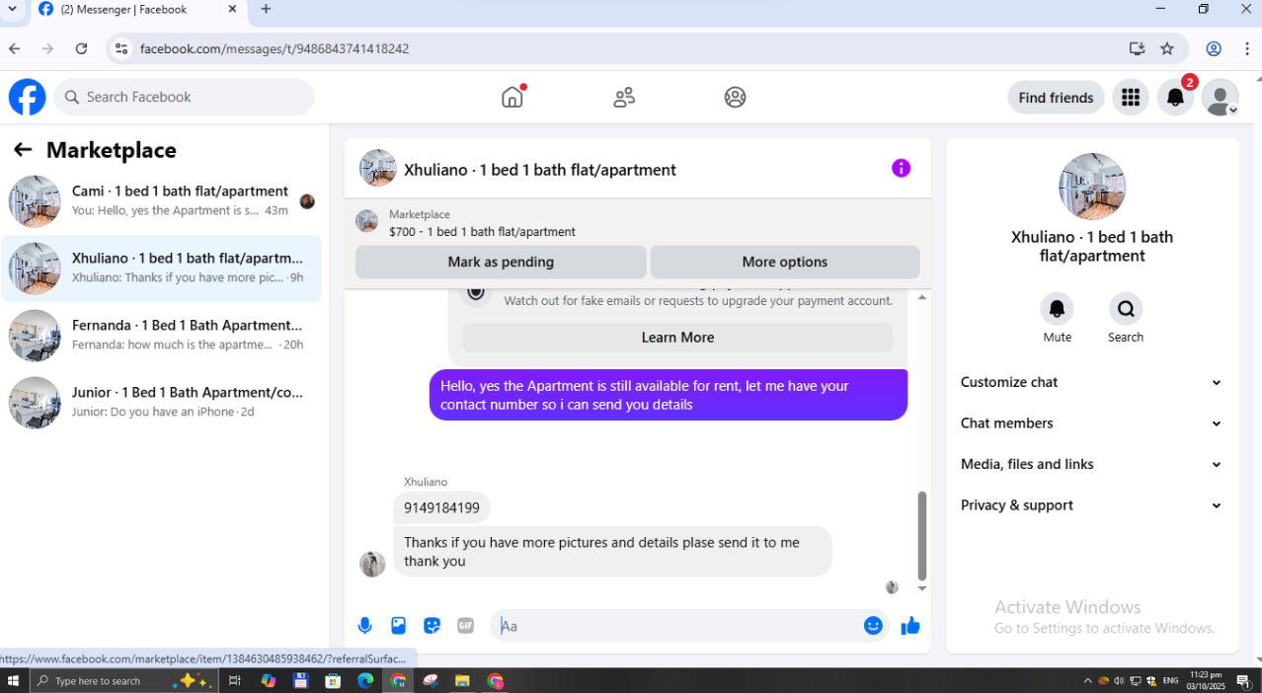Send a voice clip with microphone icon
1262x693 pixels.
click(365, 625)
